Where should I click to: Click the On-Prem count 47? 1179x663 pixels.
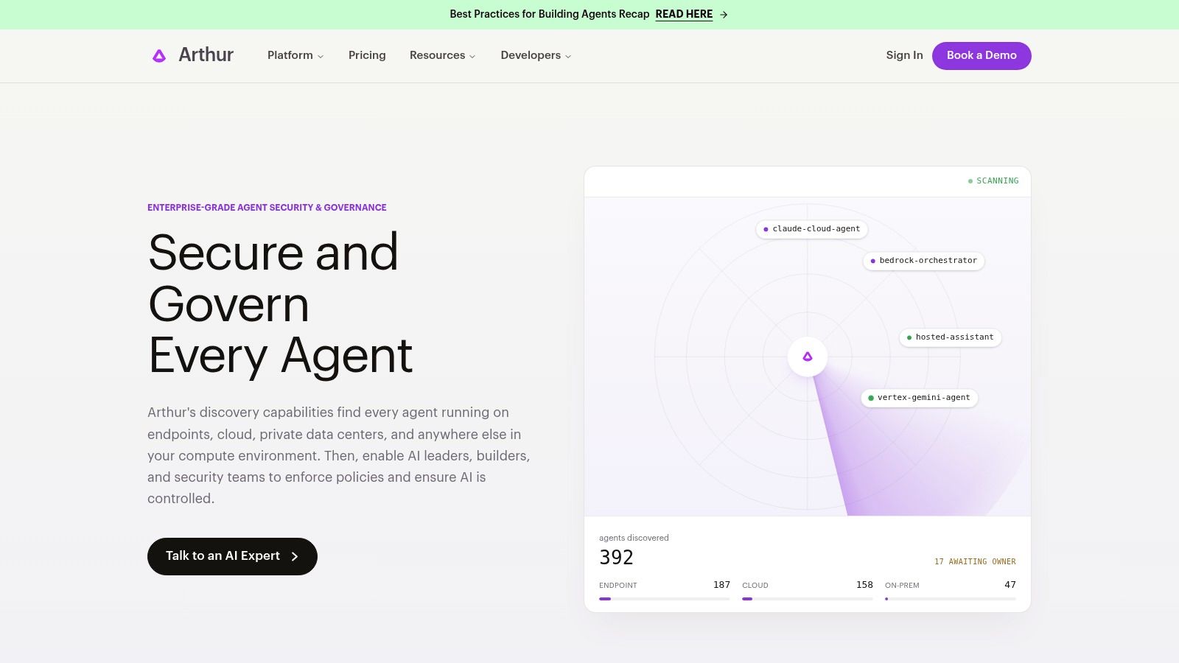tap(1010, 585)
